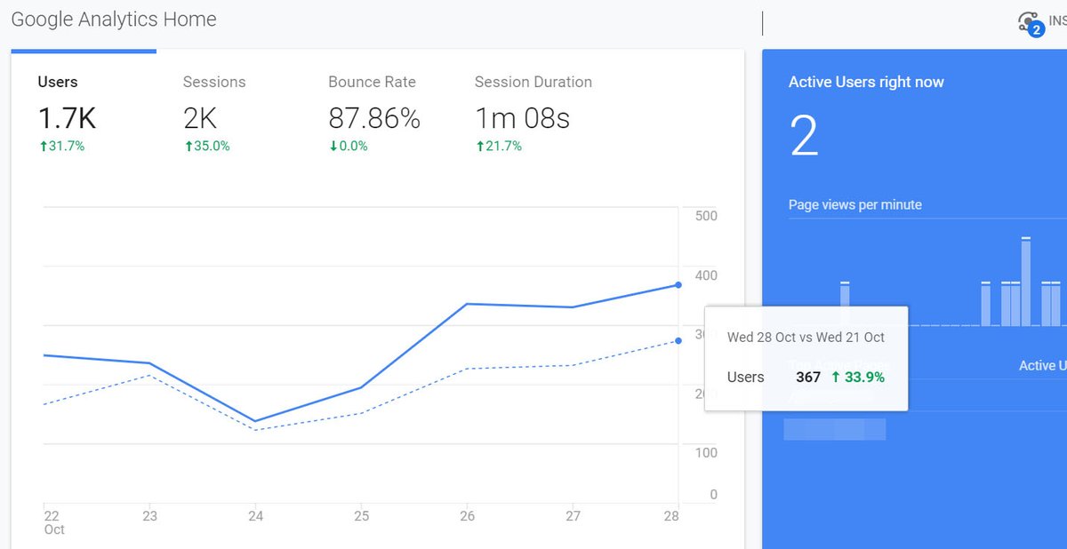Click Active Users right now heading
Screen dimensions: 1067x549
click(x=866, y=82)
